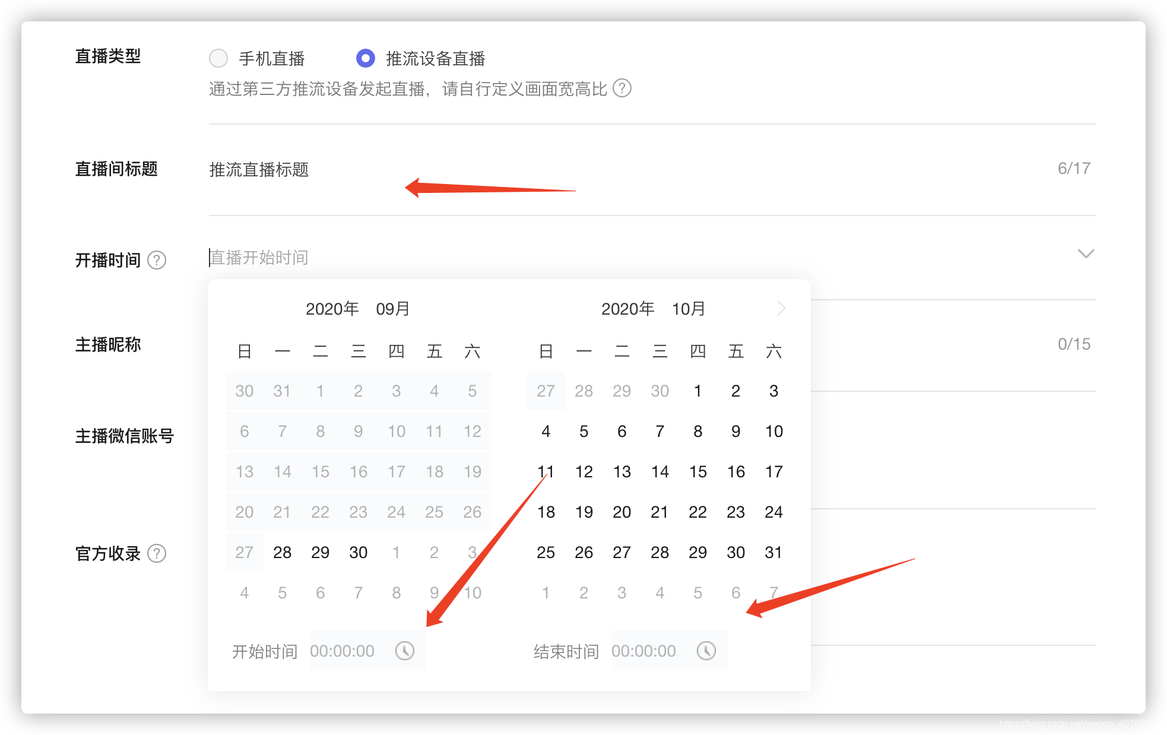
Task: Choose October 1 in the calendar
Action: click(x=697, y=391)
